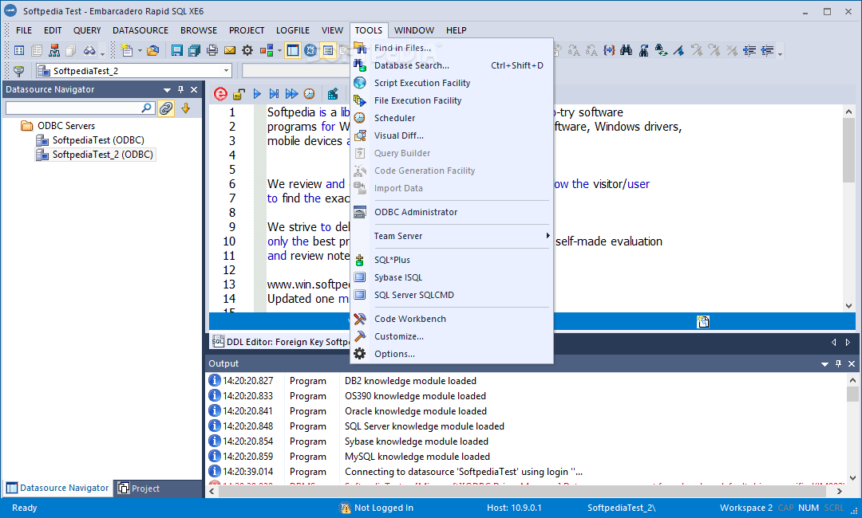Click the increase indent icon

click(749, 50)
